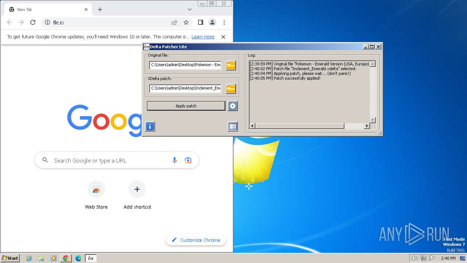Click Add shortcut plus tile
The width and height of the screenshot is (467, 263).
137,195
